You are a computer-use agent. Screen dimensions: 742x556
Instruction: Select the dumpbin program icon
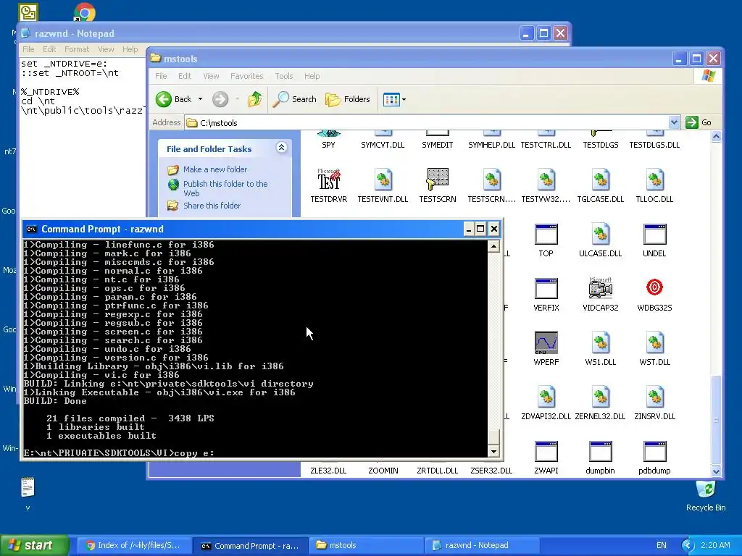point(601,452)
